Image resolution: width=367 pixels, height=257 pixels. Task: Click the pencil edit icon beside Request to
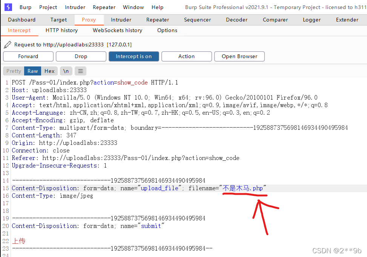8,45
